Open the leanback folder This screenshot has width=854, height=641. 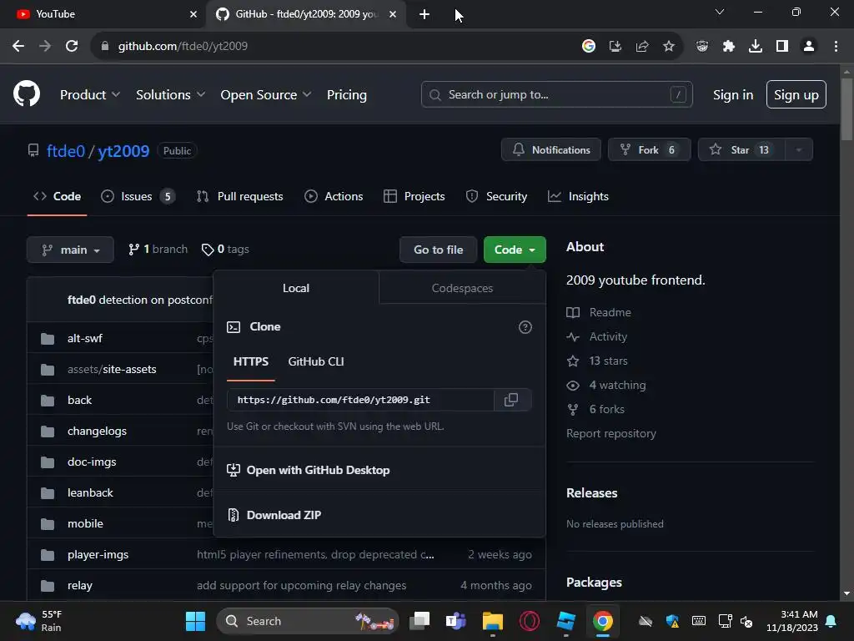tap(90, 492)
